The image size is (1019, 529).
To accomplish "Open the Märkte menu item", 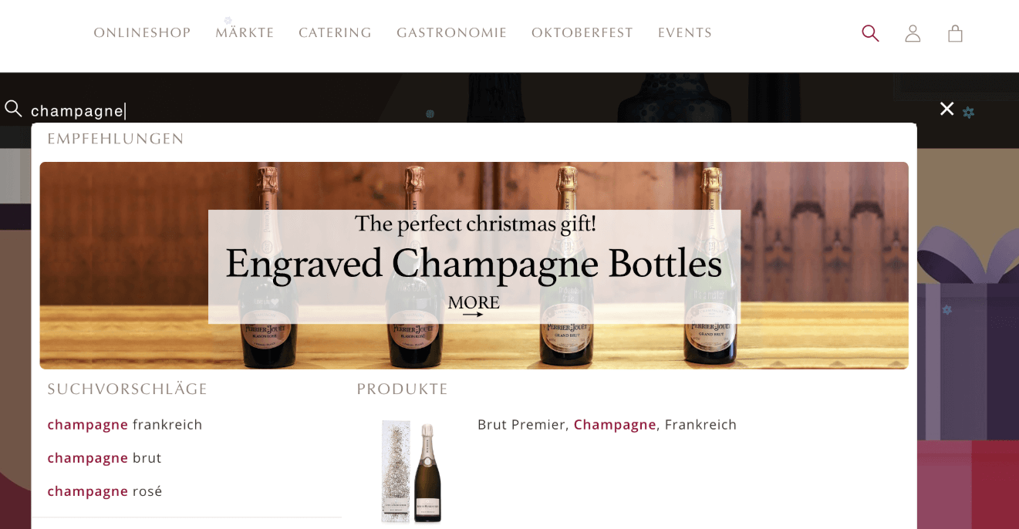I will coord(245,32).
